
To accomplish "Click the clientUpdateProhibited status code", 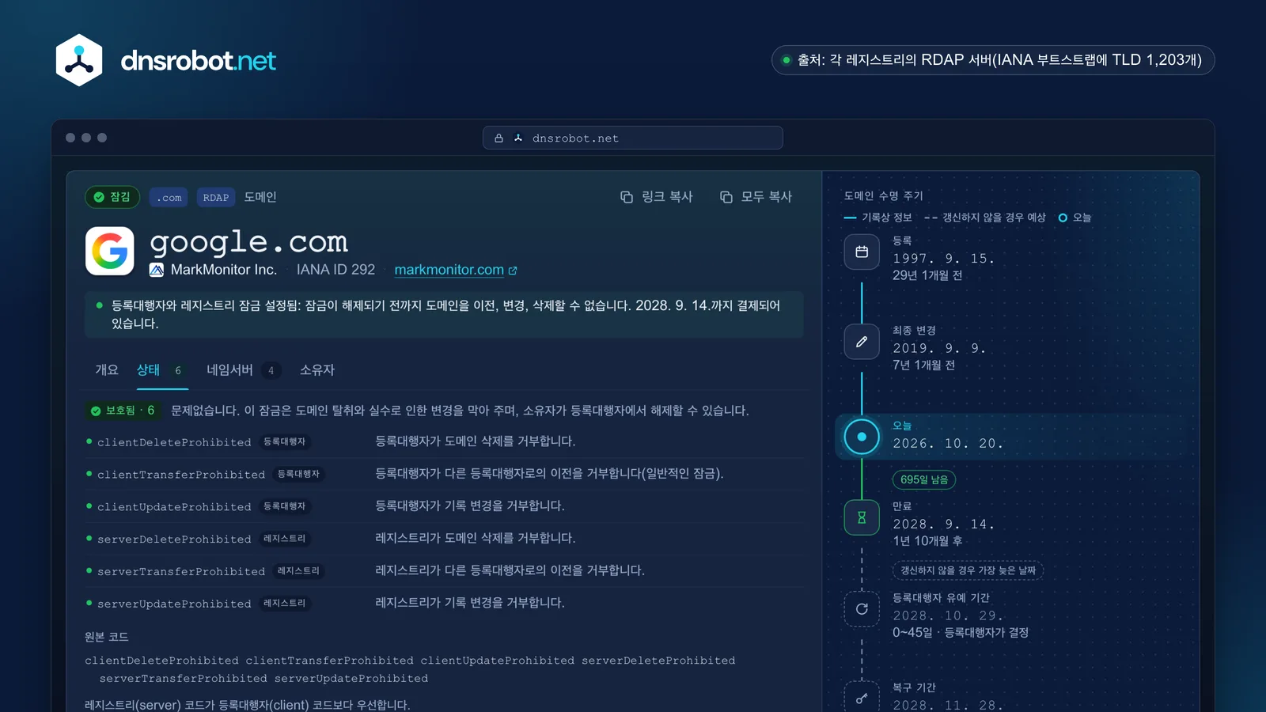I will pyautogui.click(x=174, y=507).
